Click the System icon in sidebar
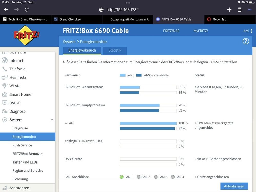The width and height of the screenshot is (256, 192). (x=5, y=120)
